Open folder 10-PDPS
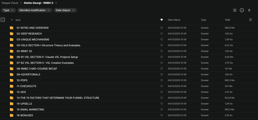Viewport: 258px width, 120px height. [x=22, y=80]
